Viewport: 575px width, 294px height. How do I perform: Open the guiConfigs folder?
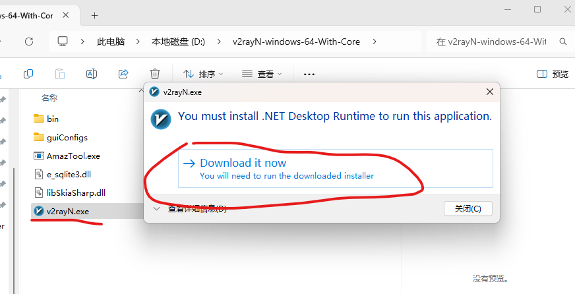[x=67, y=138]
